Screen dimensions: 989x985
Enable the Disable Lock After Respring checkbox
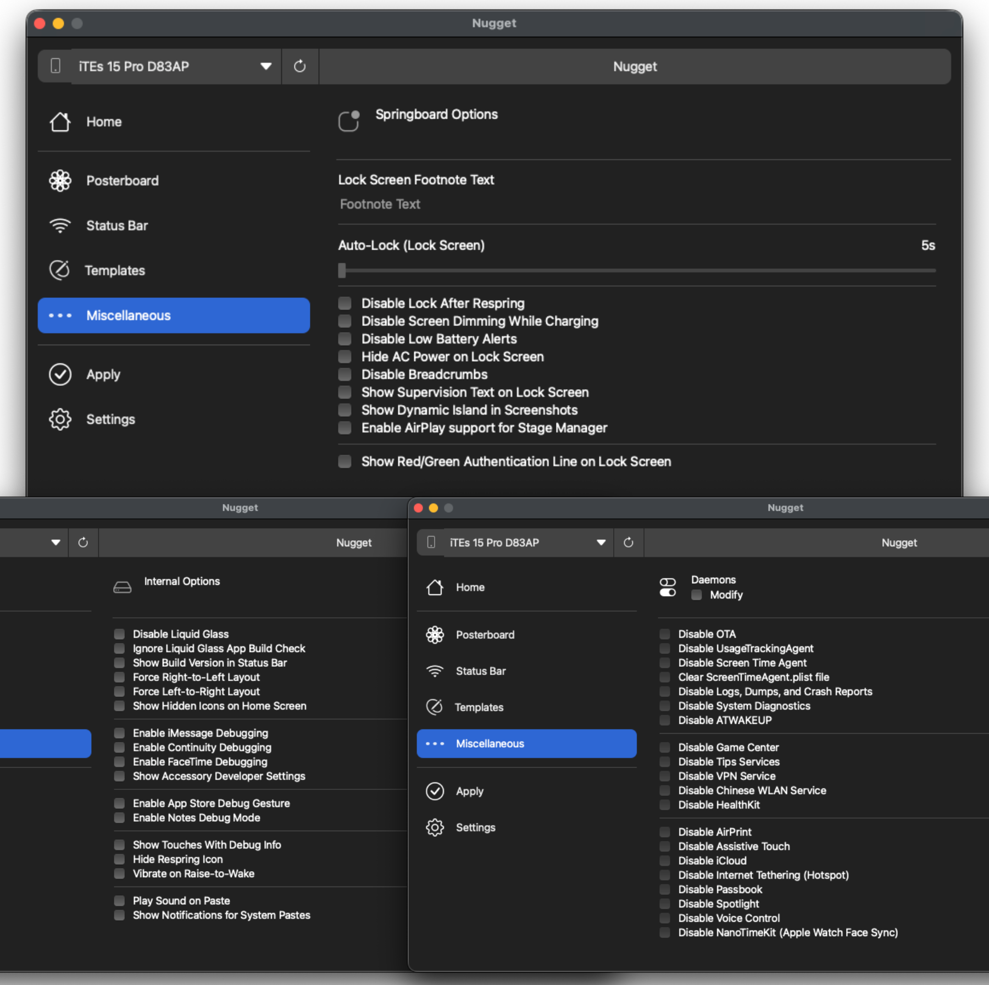coord(345,303)
